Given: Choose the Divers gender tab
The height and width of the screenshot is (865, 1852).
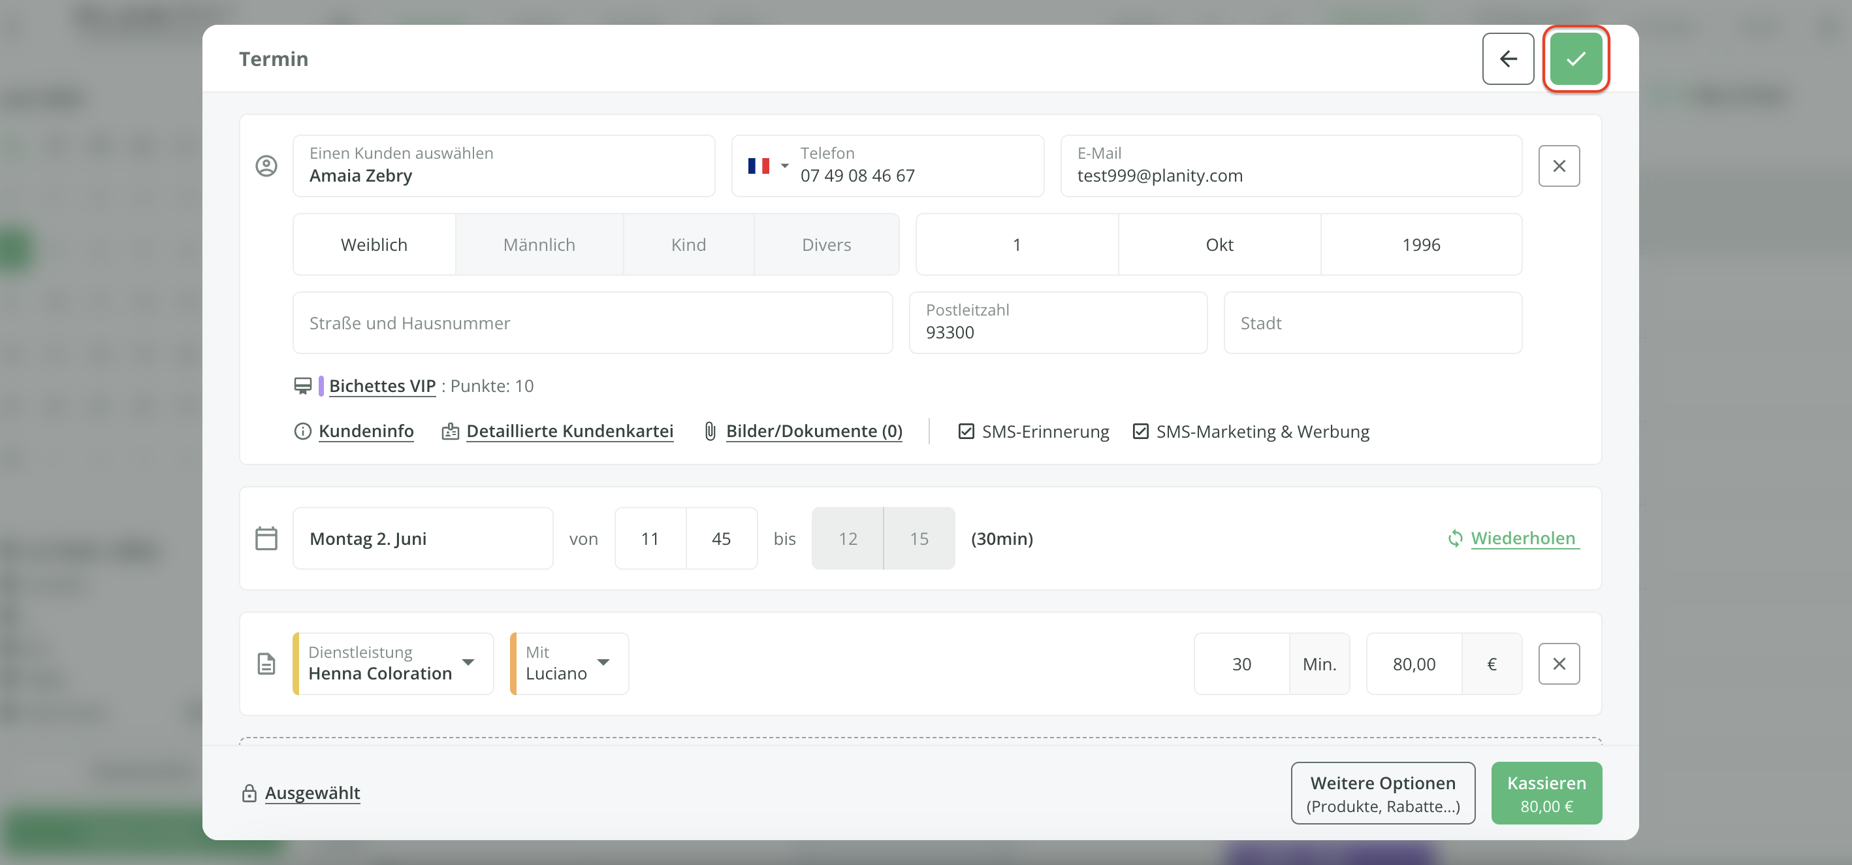Looking at the screenshot, I should point(825,245).
